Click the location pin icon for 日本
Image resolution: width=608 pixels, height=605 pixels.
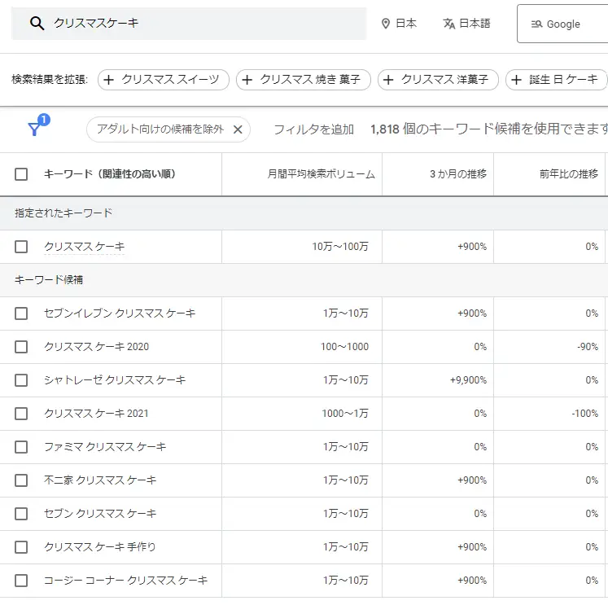[386, 24]
